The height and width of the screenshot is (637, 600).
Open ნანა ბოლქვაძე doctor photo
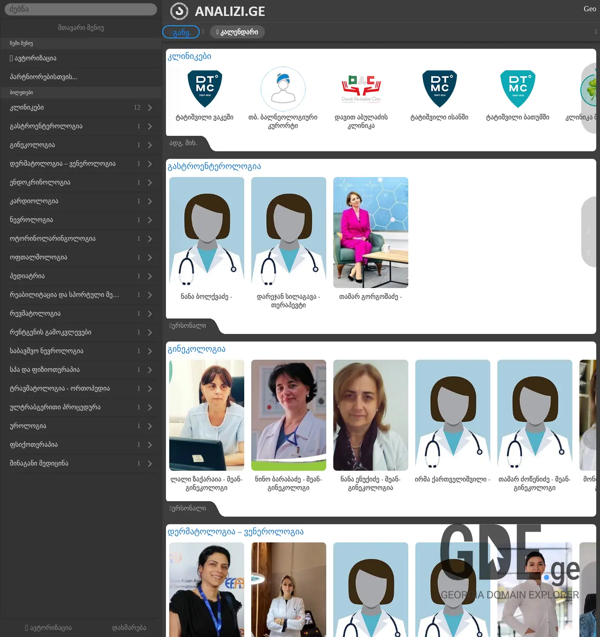[206, 232]
